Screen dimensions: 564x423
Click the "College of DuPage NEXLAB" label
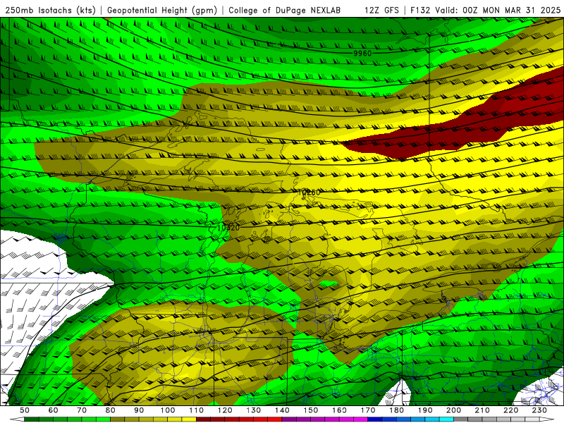[284, 11]
